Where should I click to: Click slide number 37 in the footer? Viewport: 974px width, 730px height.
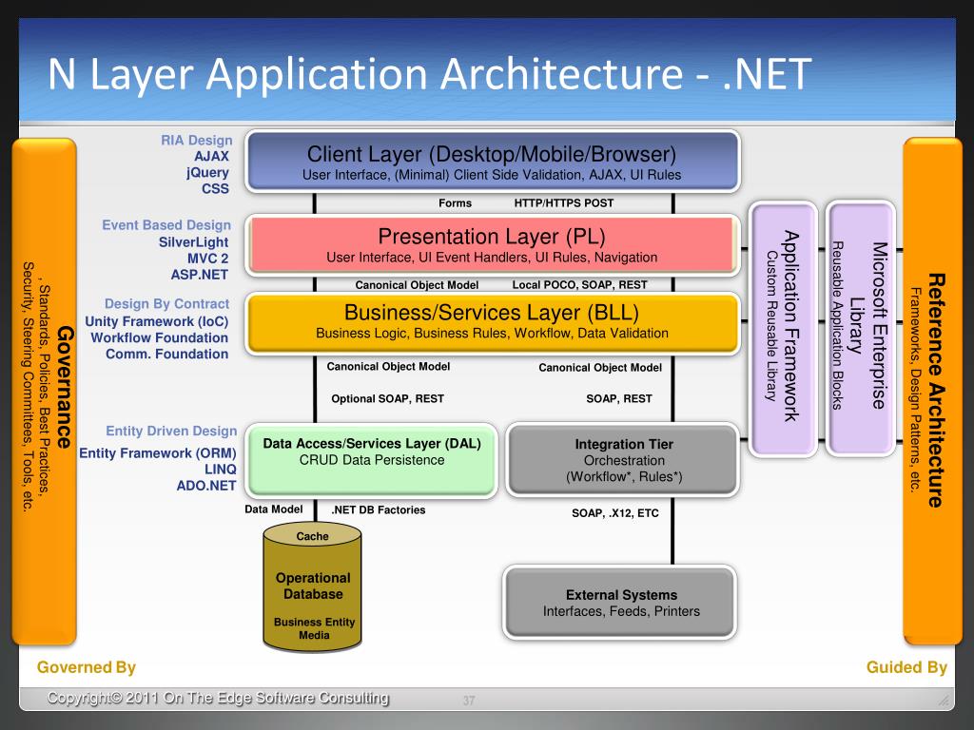[x=469, y=701]
